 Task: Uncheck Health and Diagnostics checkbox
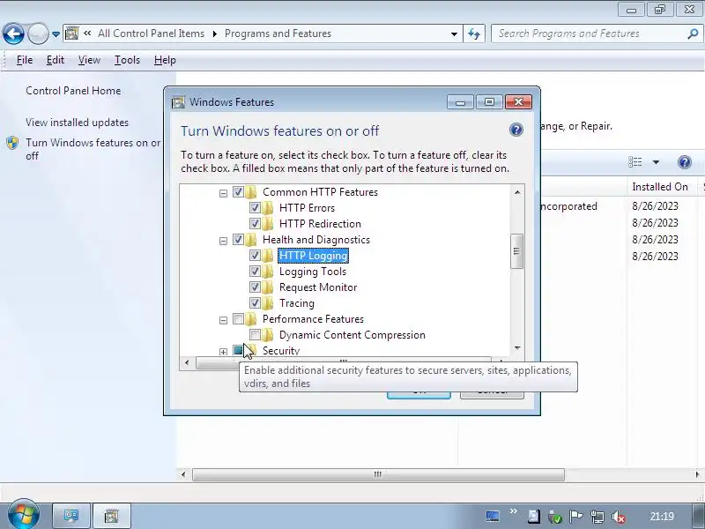tap(238, 240)
